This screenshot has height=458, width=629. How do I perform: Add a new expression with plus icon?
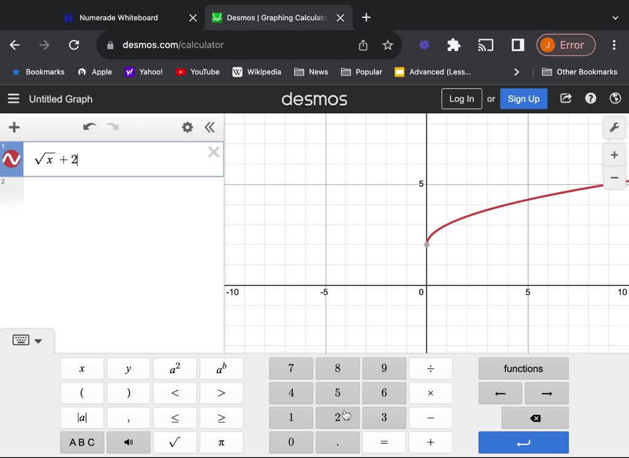pos(14,127)
